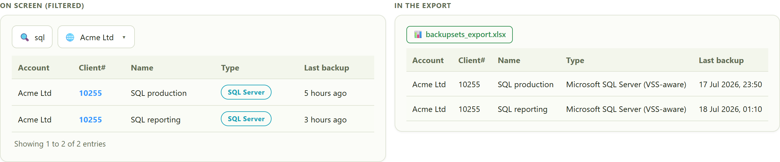Click the spreadsheet icon on the export file
The width and height of the screenshot is (780, 162).
[418, 35]
